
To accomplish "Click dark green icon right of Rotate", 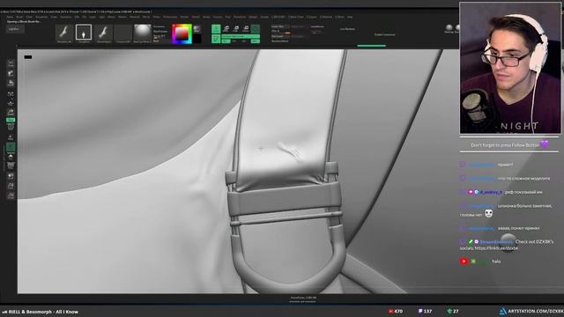I will coord(256,29).
